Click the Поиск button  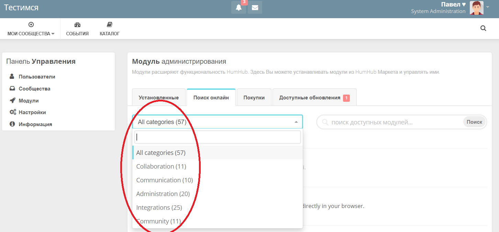(474, 122)
